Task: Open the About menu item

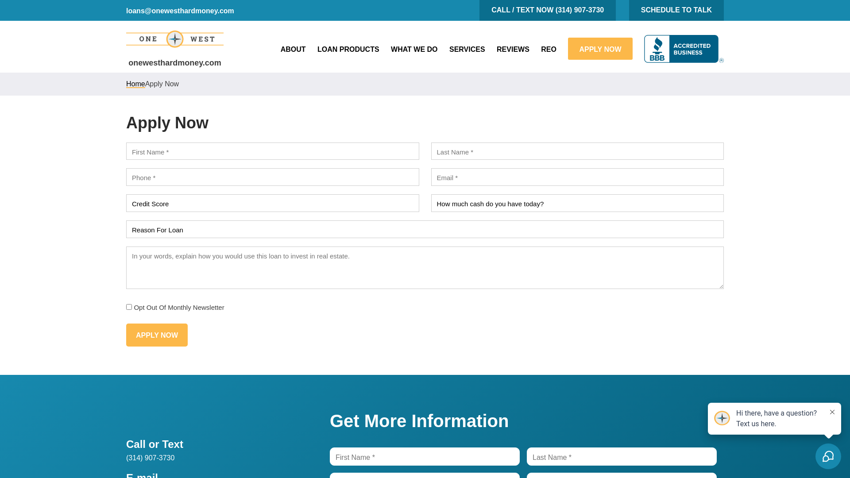Action: 293,50
